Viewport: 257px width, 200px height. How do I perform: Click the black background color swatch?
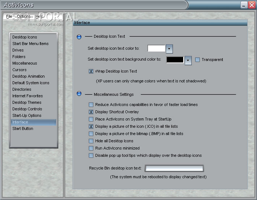(x=175, y=60)
